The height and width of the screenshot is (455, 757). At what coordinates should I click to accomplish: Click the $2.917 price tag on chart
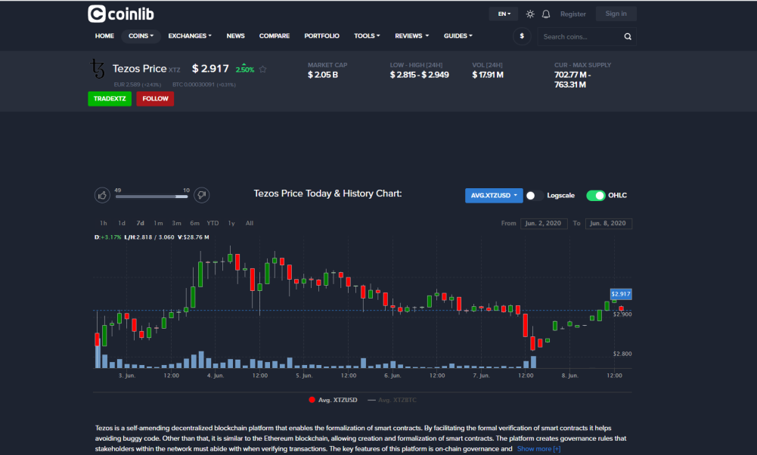tap(621, 294)
